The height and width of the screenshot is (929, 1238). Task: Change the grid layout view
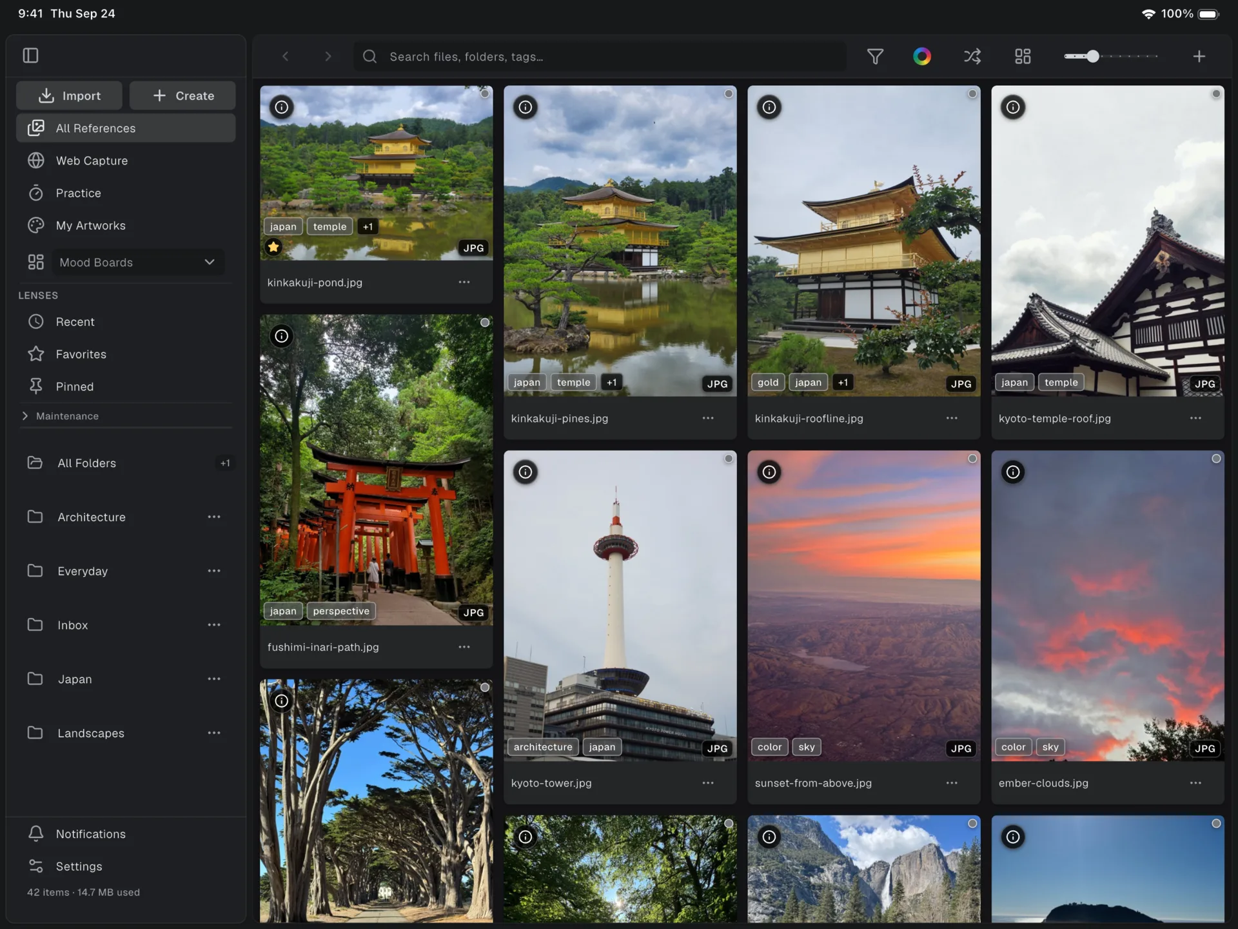pos(1023,57)
